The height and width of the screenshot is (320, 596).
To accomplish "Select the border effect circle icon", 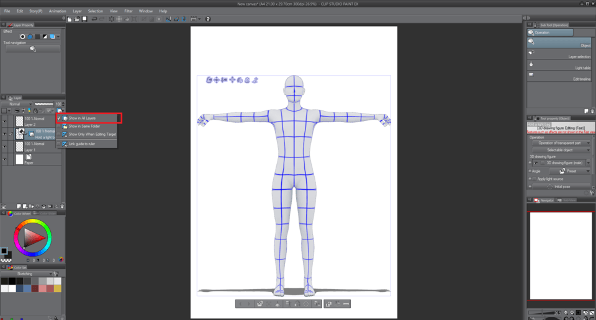I will [22, 37].
